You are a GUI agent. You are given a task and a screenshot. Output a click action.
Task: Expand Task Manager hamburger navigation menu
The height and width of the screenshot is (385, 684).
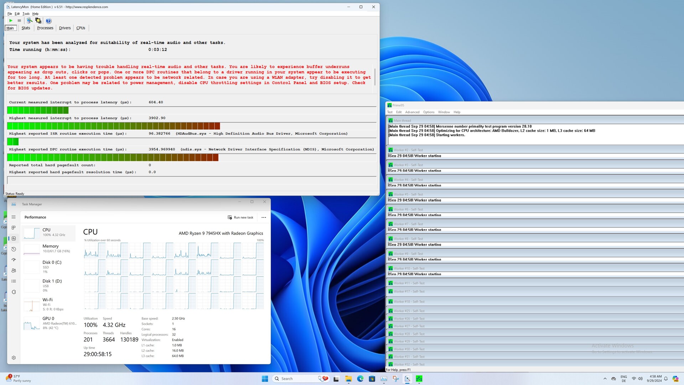pos(14,217)
